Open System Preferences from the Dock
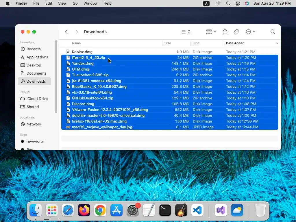The height and width of the screenshot is (222, 296). coord(133,210)
